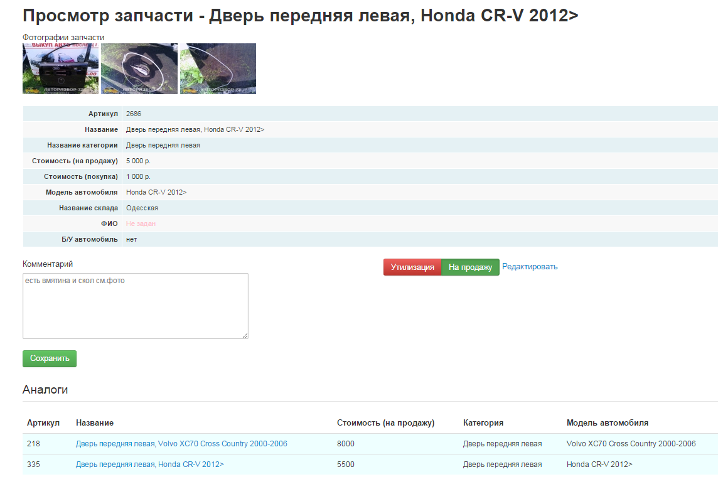718x489 pixels.
Task: Click Стоимость (на продажу) column header in analogs
Action: [385, 422]
